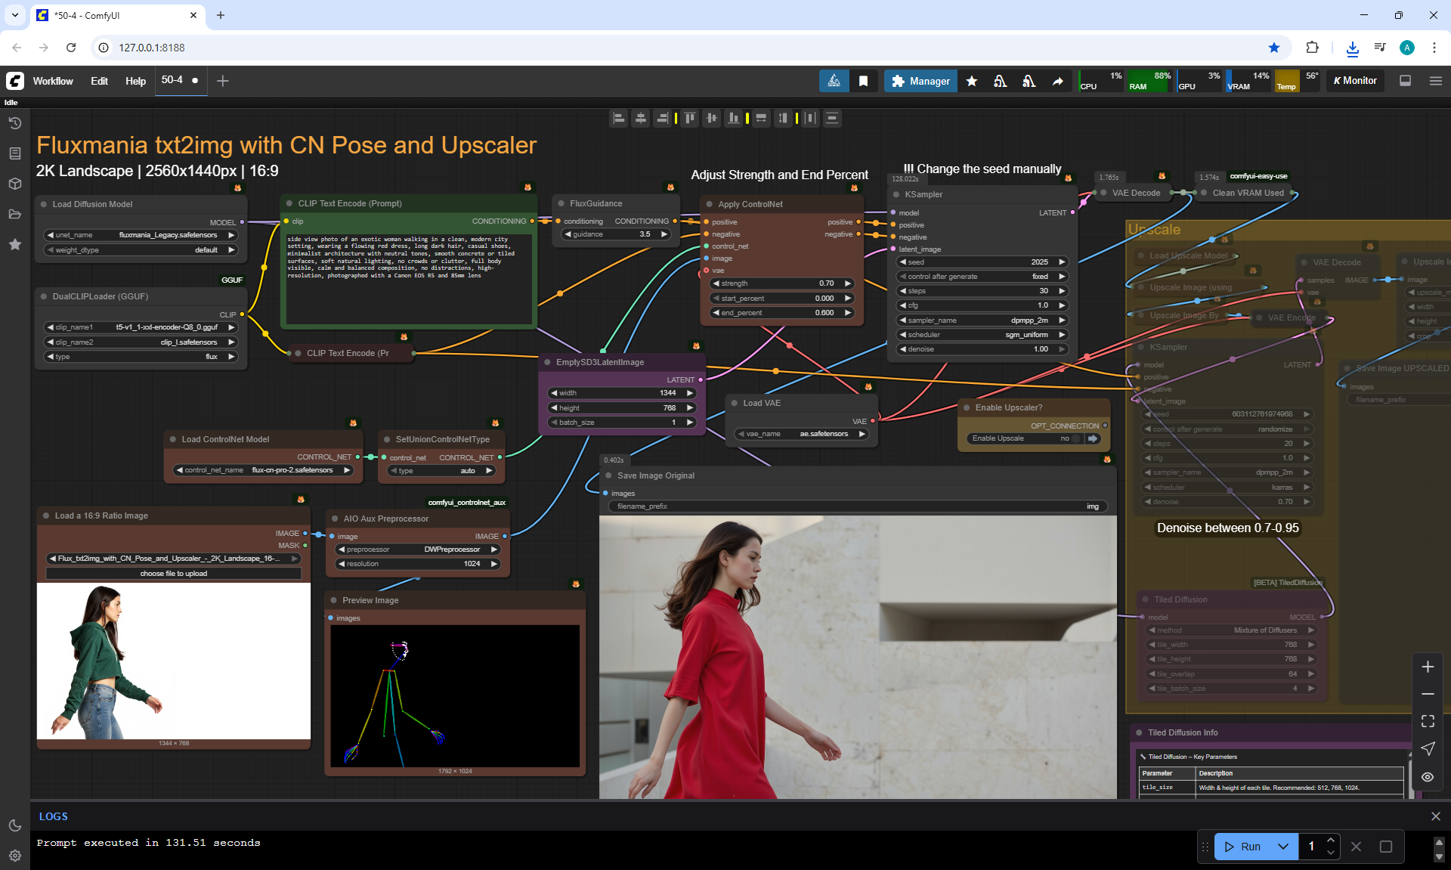Click the Manager button
The height and width of the screenshot is (870, 1451).
pyautogui.click(x=920, y=81)
